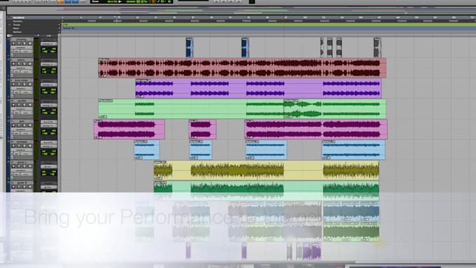The width and height of the screenshot is (476, 268).
Task: Solo the light blue clip track
Action: pyautogui.click(x=24, y=146)
